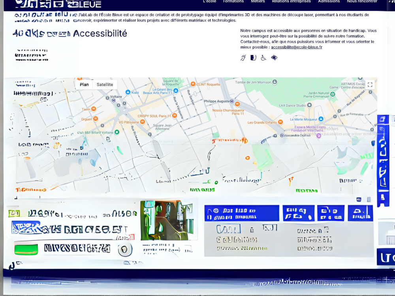Click the Tombe de Jim Morrison marker
Image resolution: width=395 pixels, height=296 pixels.
point(275,82)
